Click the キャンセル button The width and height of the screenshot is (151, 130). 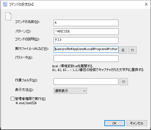tap(137, 123)
